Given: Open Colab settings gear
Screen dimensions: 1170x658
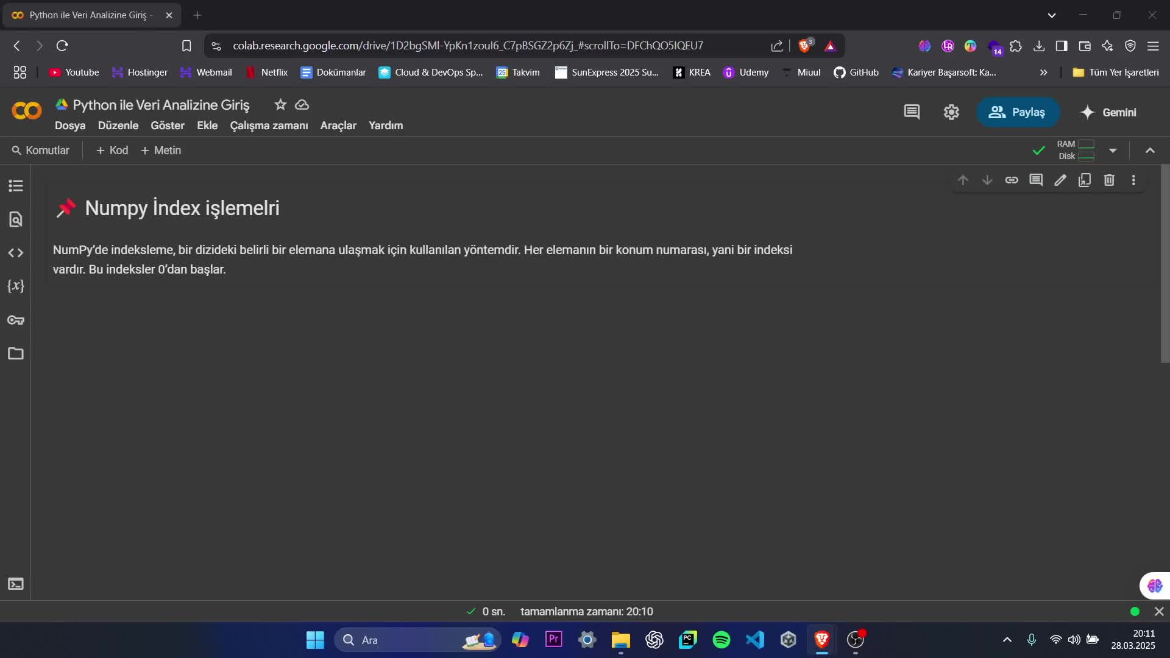Looking at the screenshot, I should [x=951, y=112].
